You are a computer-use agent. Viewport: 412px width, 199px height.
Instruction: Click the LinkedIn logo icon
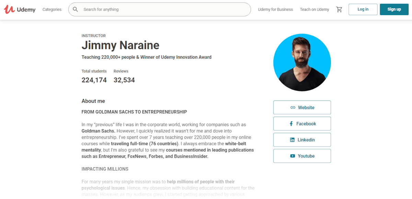(x=292, y=140)
